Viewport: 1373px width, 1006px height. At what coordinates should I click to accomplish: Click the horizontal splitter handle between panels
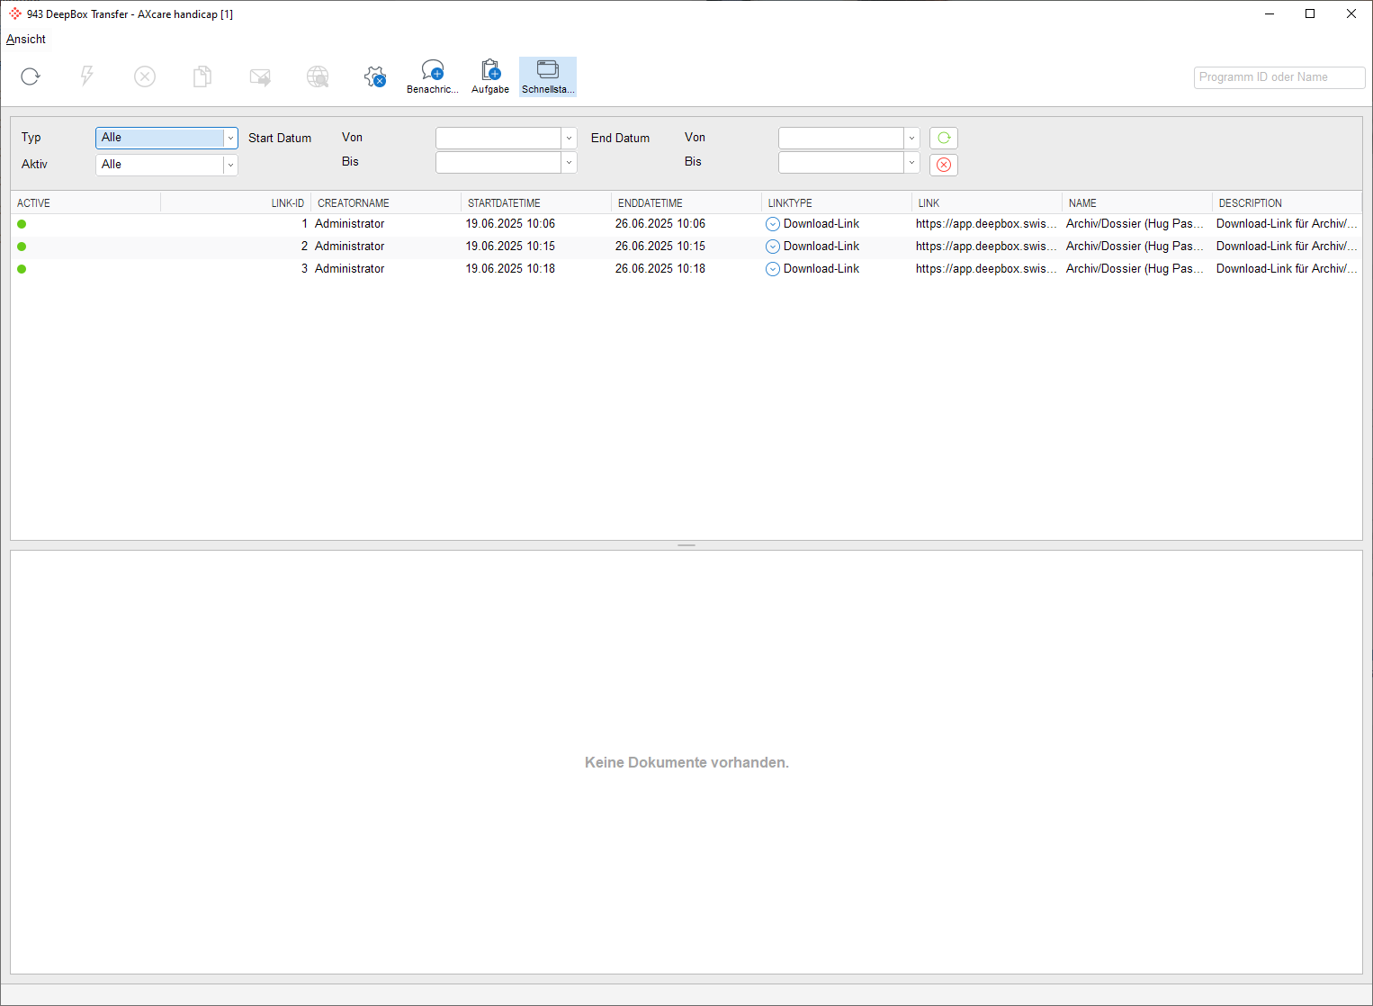686,545
